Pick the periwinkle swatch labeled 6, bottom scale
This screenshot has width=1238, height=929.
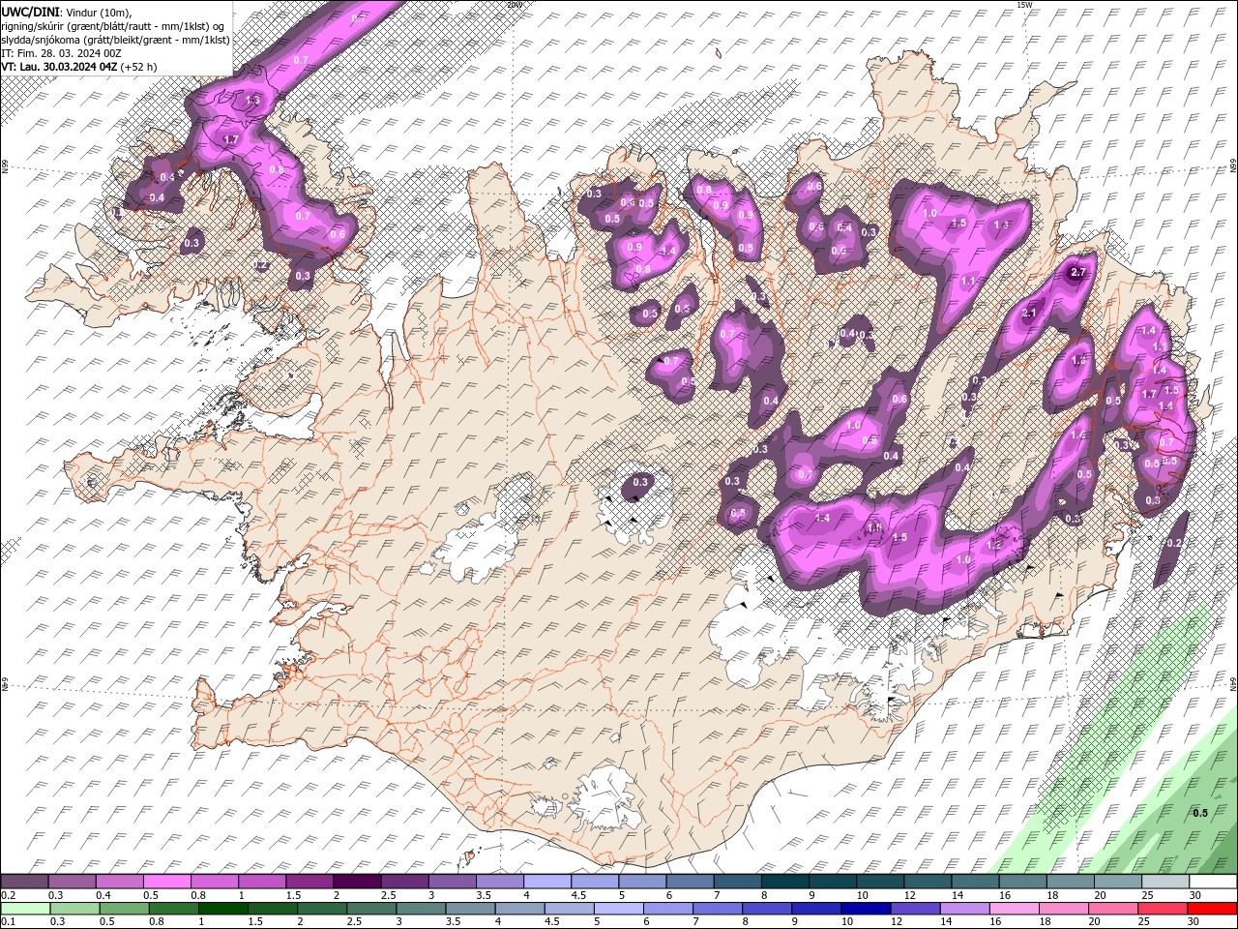(x=668, y=909)
